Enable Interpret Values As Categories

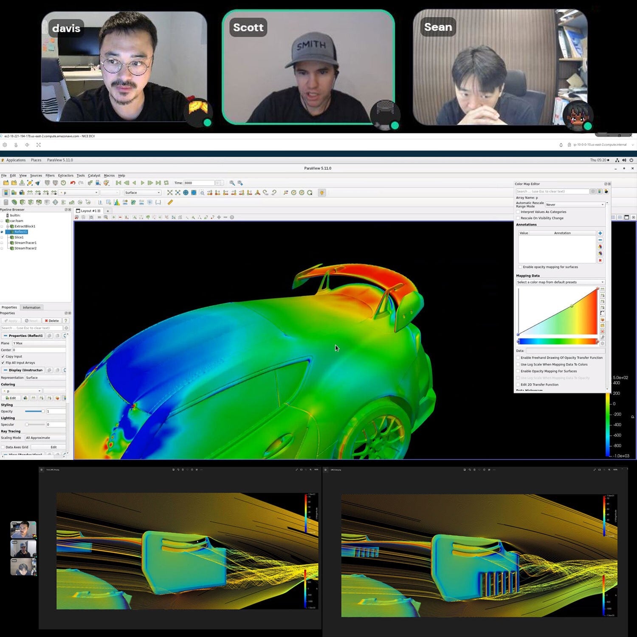click(518, 212)
